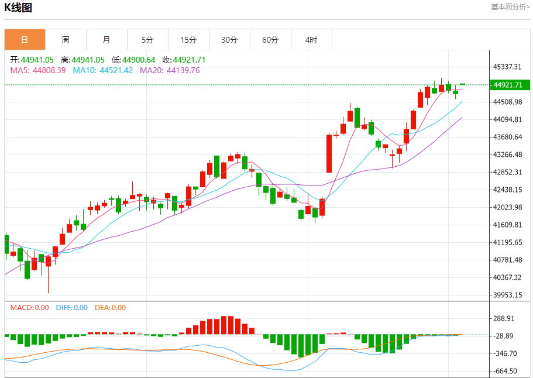
Task: Open the 基本面分析 link
Action: [x=510, y=7]
